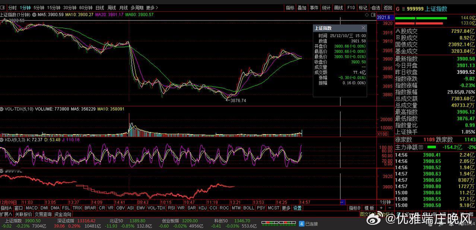Image resolution: width=476 pixels, height=230 pixels.
Task: Apply the KDJ indicator from bottom bar
Action: point(202,208)
